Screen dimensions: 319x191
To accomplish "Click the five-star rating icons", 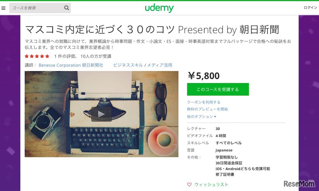I will pyautogui.click(x=37, y=56).
